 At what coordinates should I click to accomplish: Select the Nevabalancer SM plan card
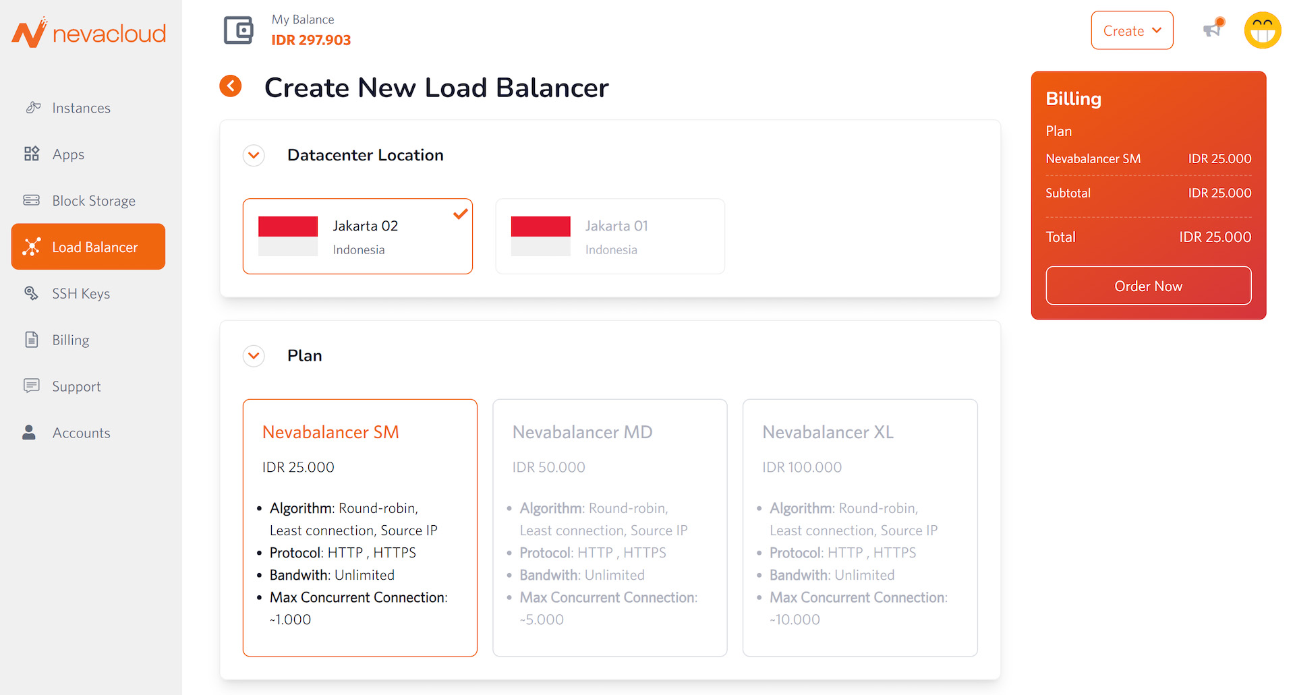(359, 527)
